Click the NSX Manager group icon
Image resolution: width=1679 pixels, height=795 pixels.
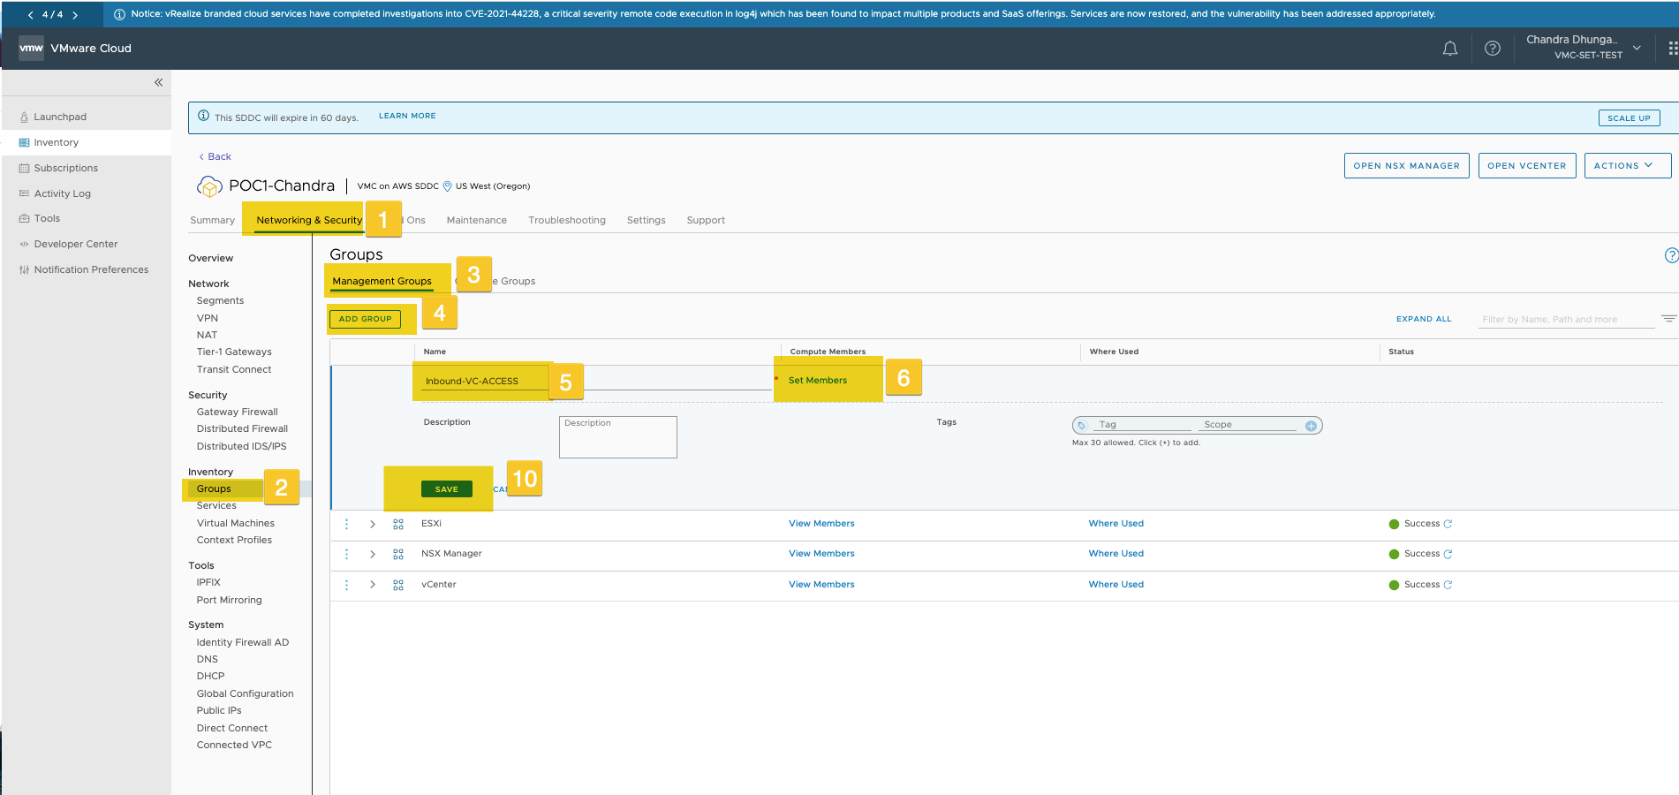(x=398, y=554)
